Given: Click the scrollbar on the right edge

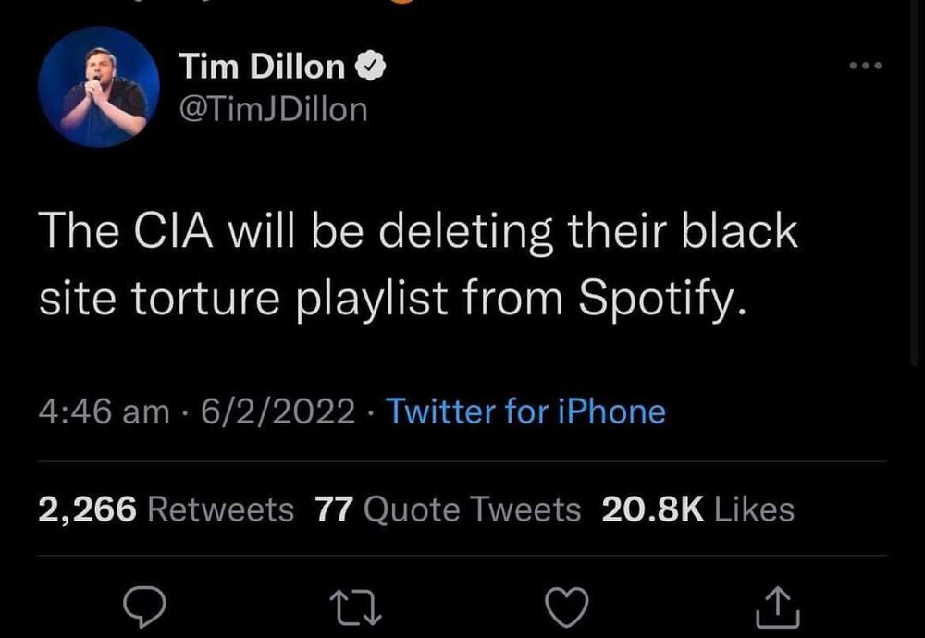Looking at the screenshot, I should [x=917, y=185].
